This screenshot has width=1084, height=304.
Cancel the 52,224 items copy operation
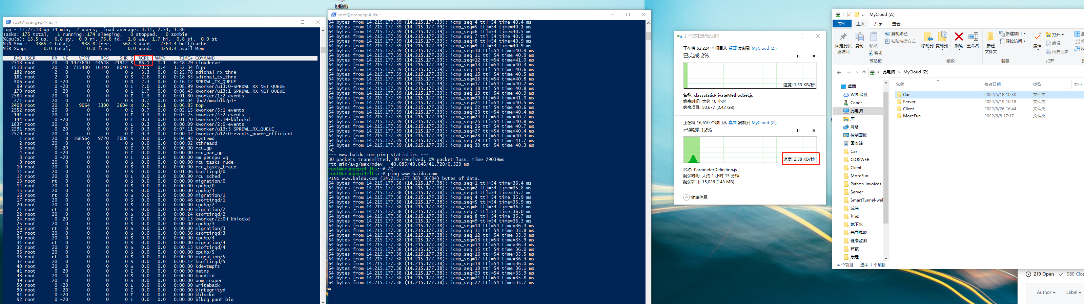tap(814, 56)
